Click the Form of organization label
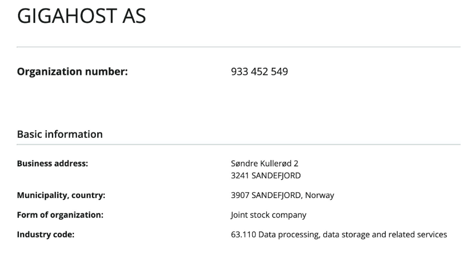This screenshot has width=461, height=257. point(60,215)
